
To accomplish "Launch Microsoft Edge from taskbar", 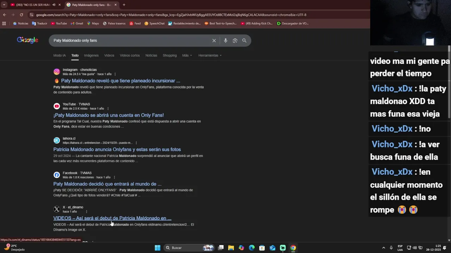I will (x=252, y=248).
